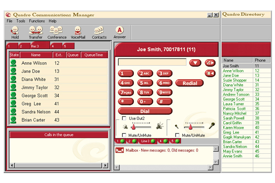Click dial pad key 0

click(x=145, y=102)
